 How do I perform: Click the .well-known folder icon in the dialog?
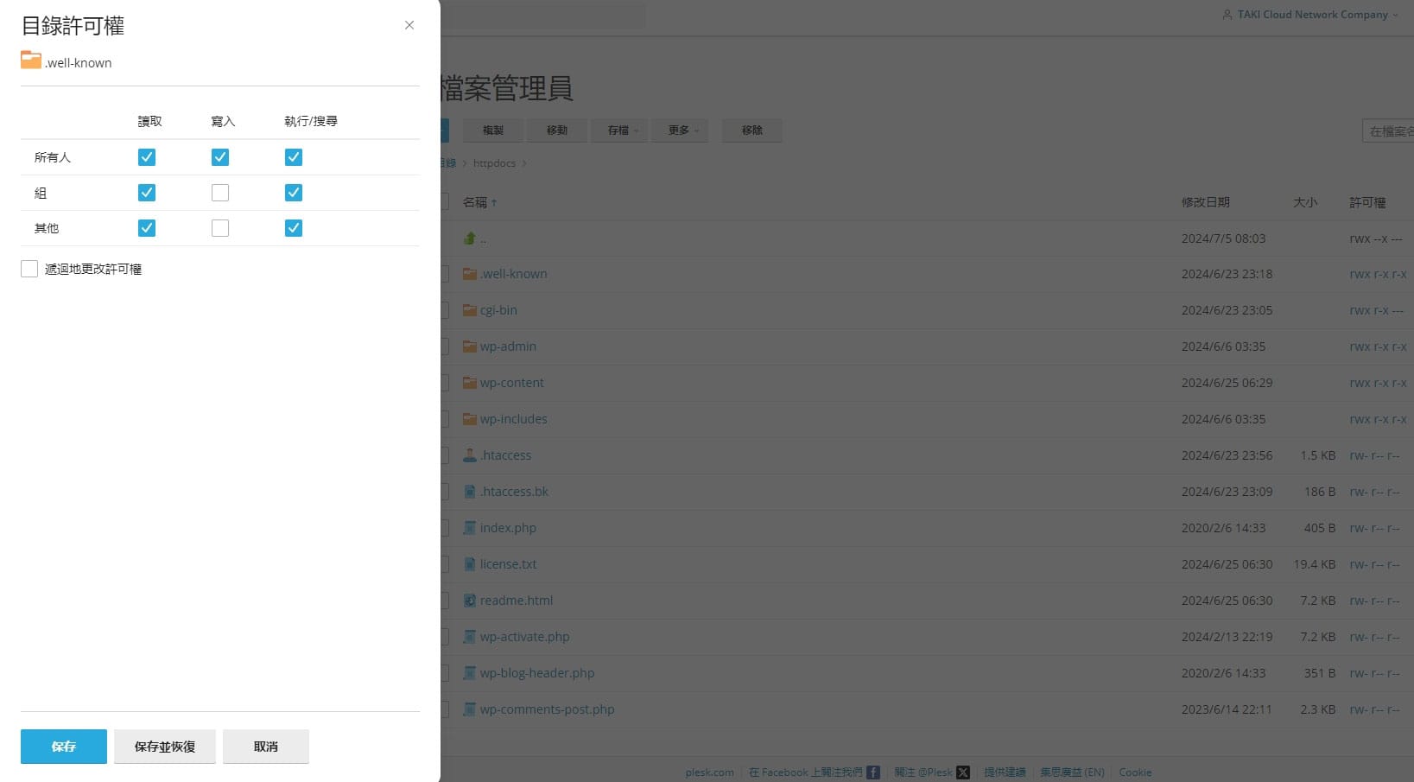[x=30, y=60]
